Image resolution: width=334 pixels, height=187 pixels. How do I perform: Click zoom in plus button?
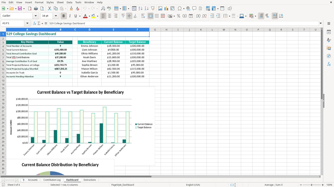tap(323, 185)
